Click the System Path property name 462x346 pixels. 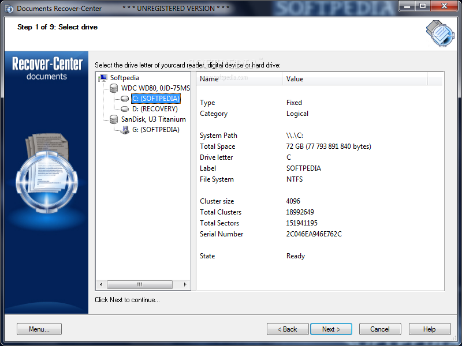point(218,136)
